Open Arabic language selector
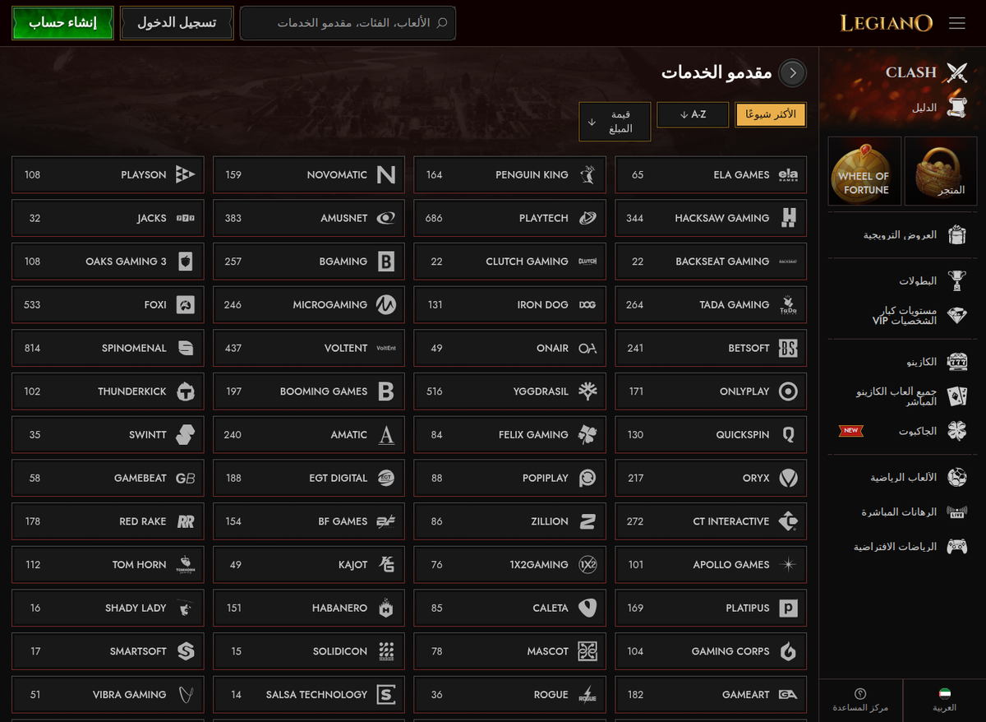This screenshot has height=722, width=986. (x=944, y=701)
